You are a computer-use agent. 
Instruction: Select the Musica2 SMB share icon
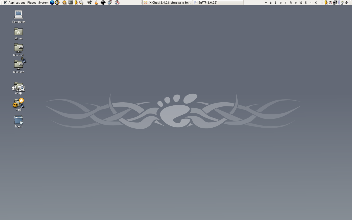coord(18,66)
